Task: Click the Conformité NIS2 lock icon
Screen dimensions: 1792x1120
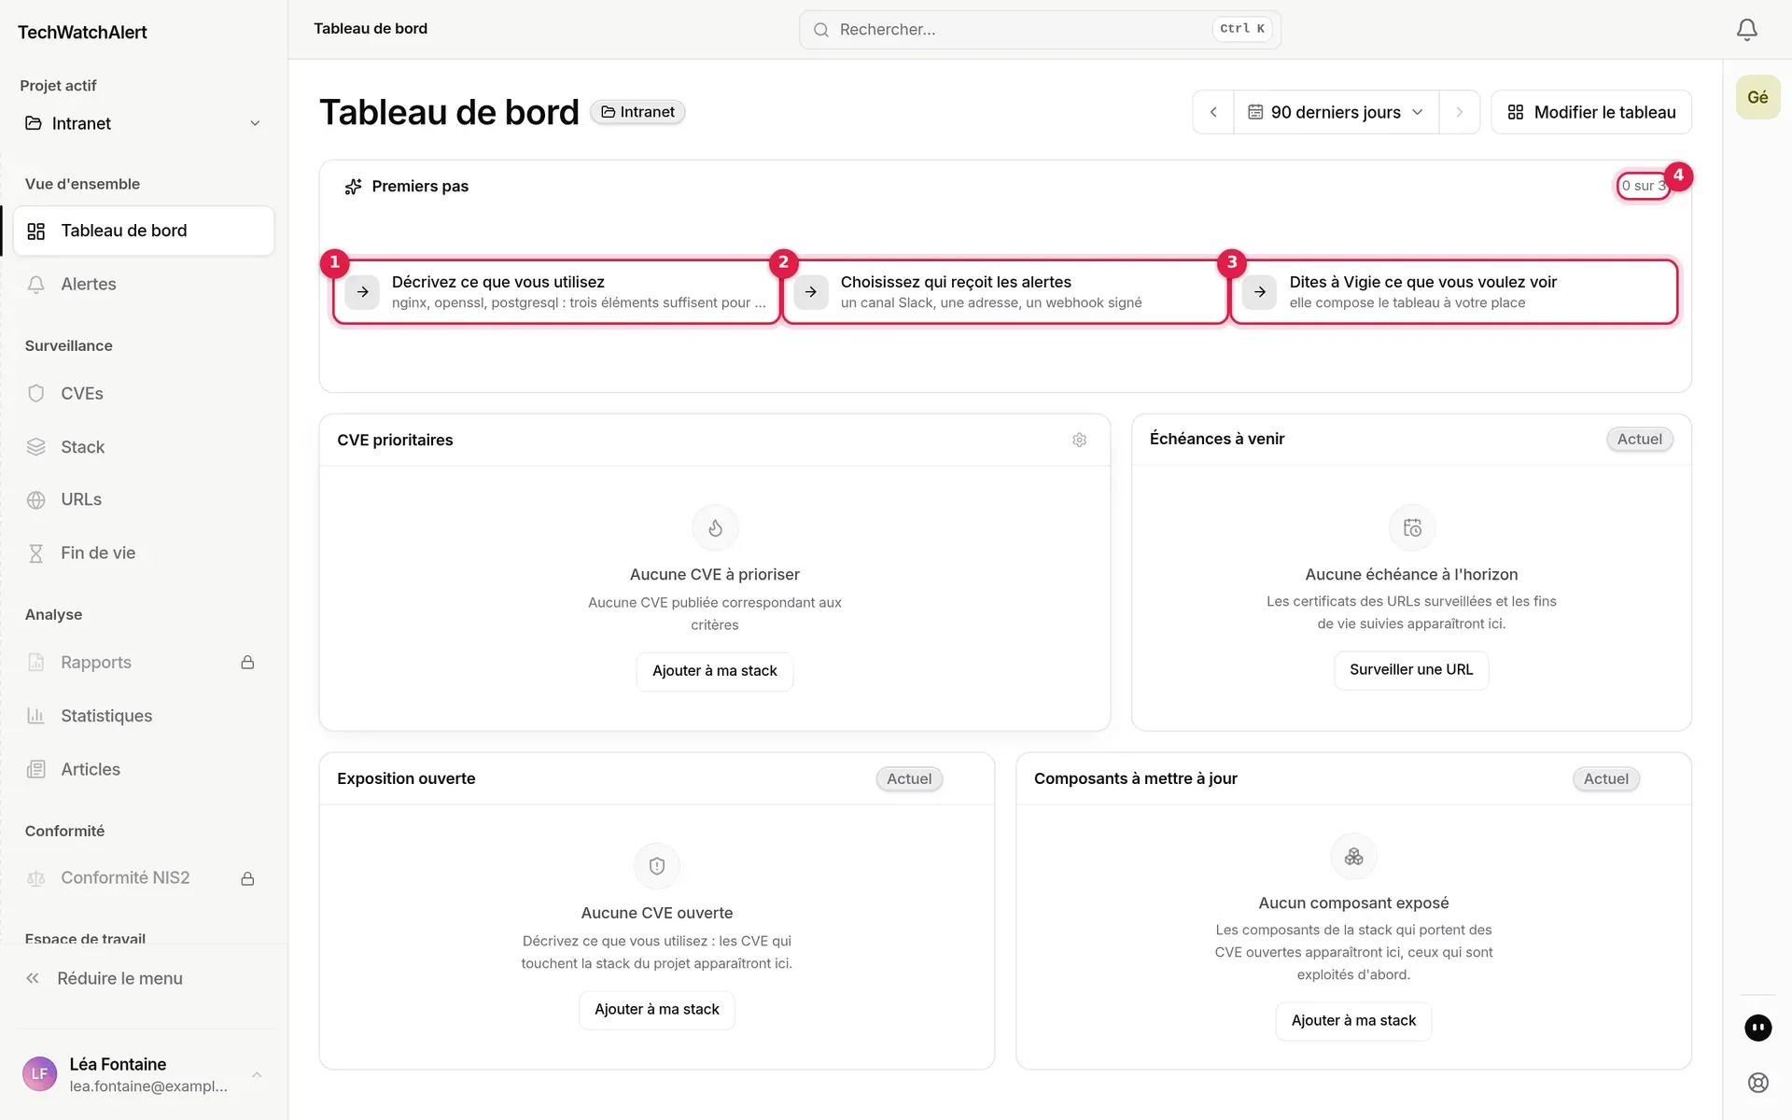Action: click(247, 878)
